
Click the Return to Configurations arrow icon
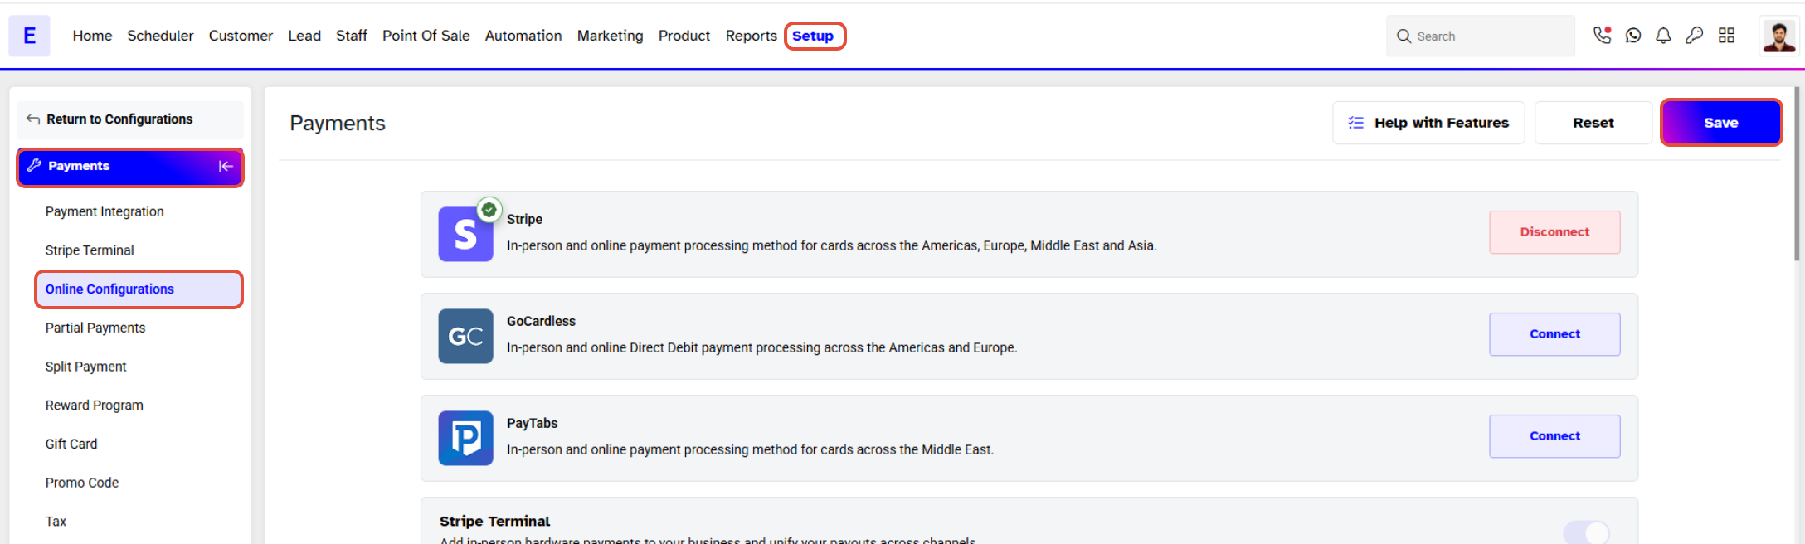click(x=33, y=119)
